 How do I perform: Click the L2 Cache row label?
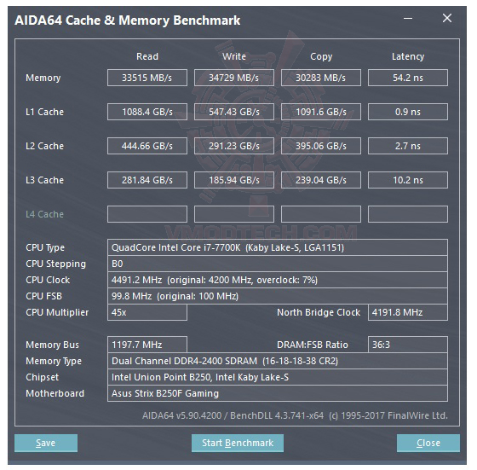tap(44, 146)
